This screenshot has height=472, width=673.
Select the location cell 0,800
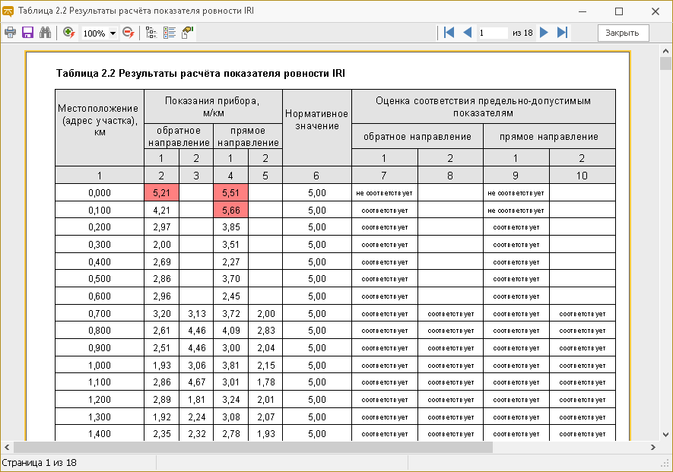click(100, 331)
